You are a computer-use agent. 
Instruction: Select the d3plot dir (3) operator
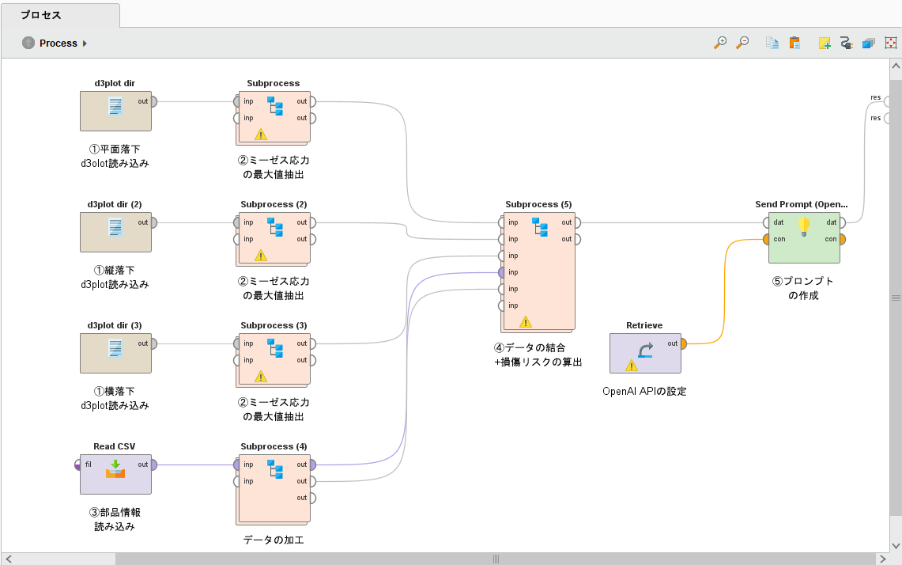(x=115, y=353)
